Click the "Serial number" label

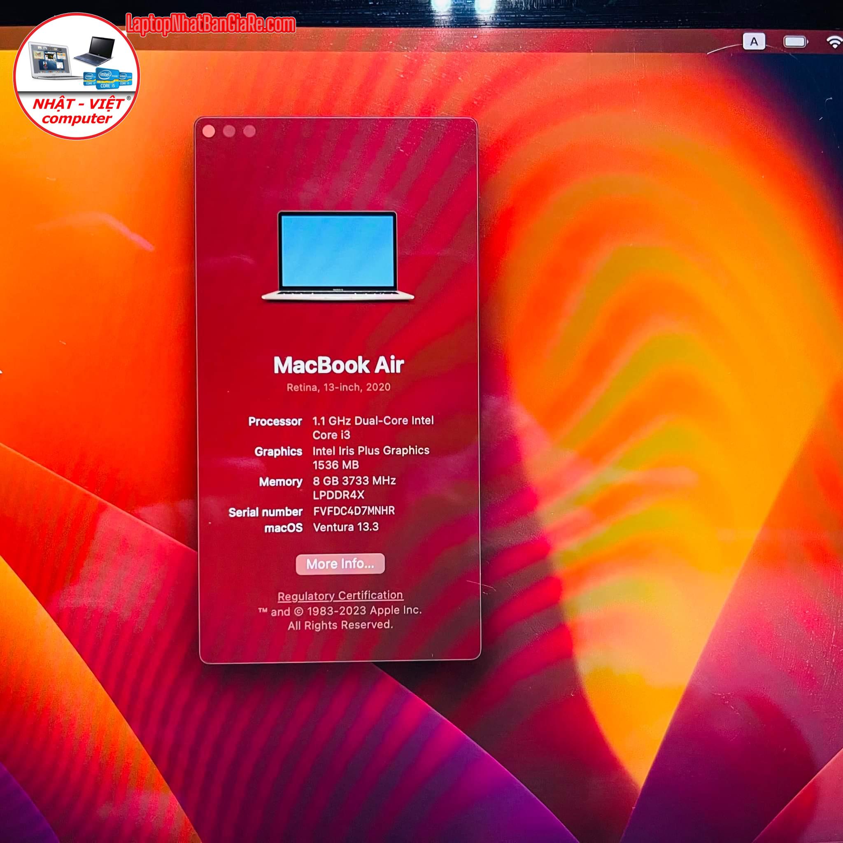[265, 512]
